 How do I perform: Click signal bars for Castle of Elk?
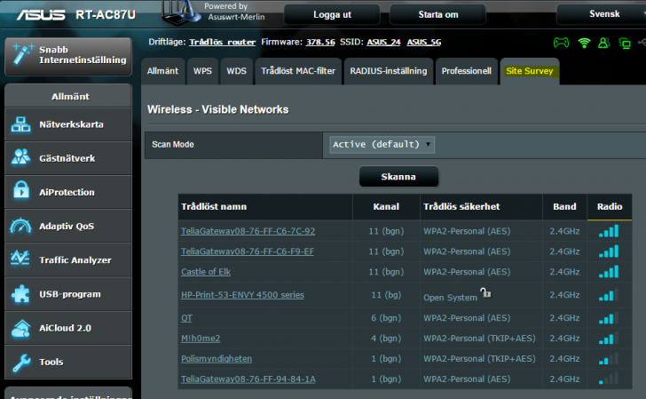pyautogui.click(x=609, y=272)
